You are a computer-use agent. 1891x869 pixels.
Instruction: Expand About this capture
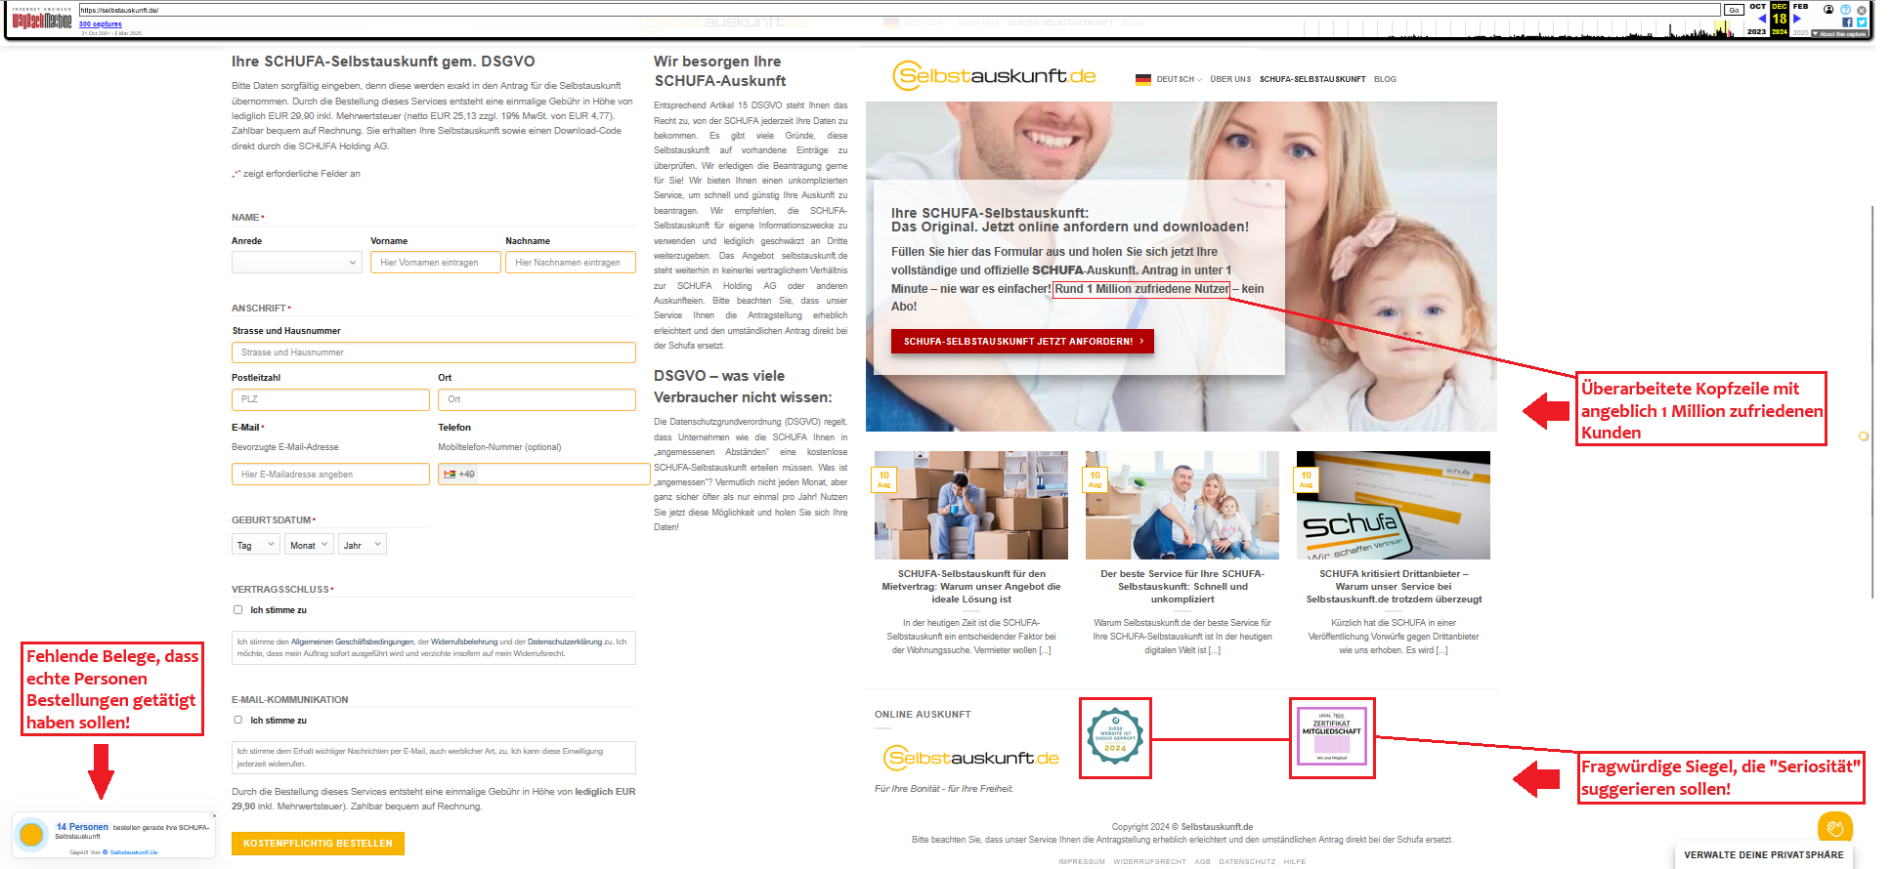[x=1839, y=33]
